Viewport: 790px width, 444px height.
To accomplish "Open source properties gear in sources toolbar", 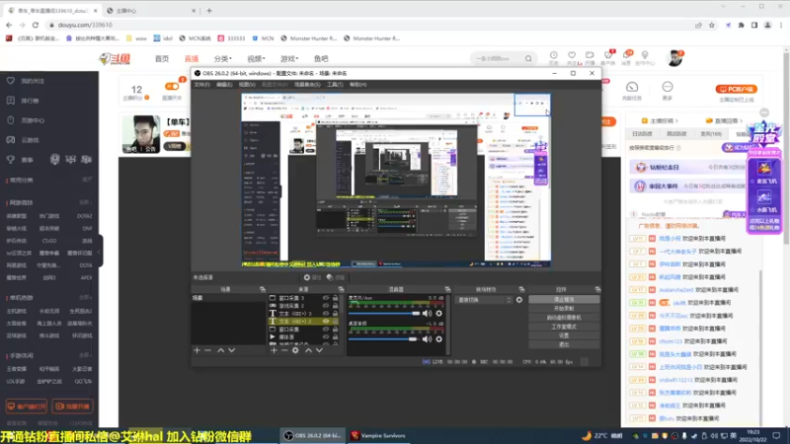I will click(x=295, y=350).
